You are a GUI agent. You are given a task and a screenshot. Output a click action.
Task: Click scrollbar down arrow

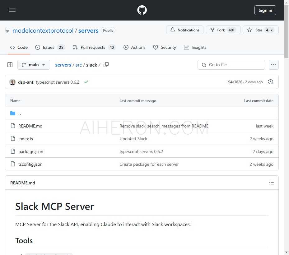pos(286,253)
